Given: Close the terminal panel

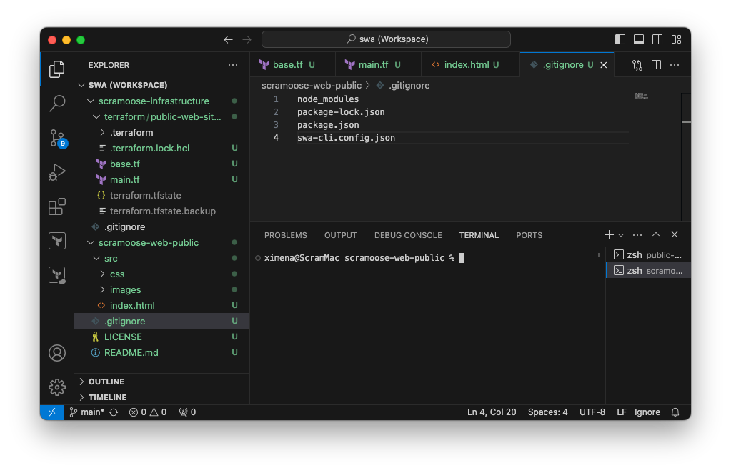Looking at the screenshot, I should pos(674,235).
